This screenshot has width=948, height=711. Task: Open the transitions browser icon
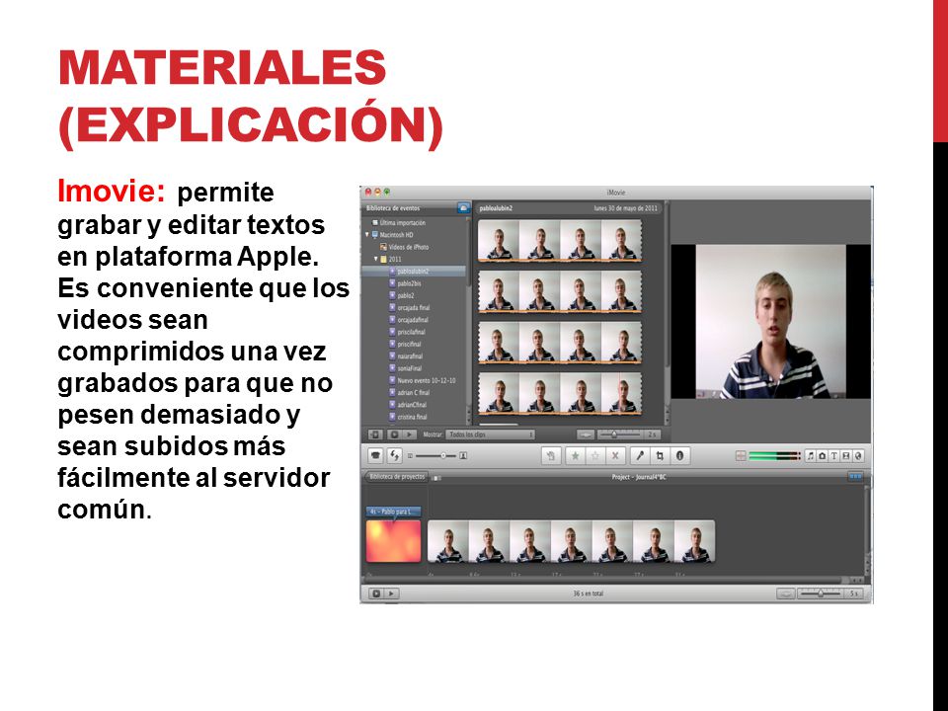pos(846,456)
